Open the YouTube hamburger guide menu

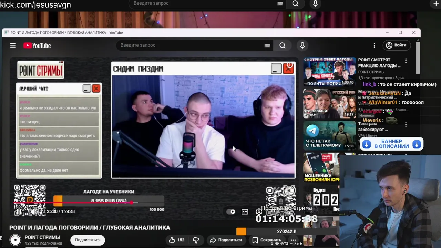tap(13, 45)
